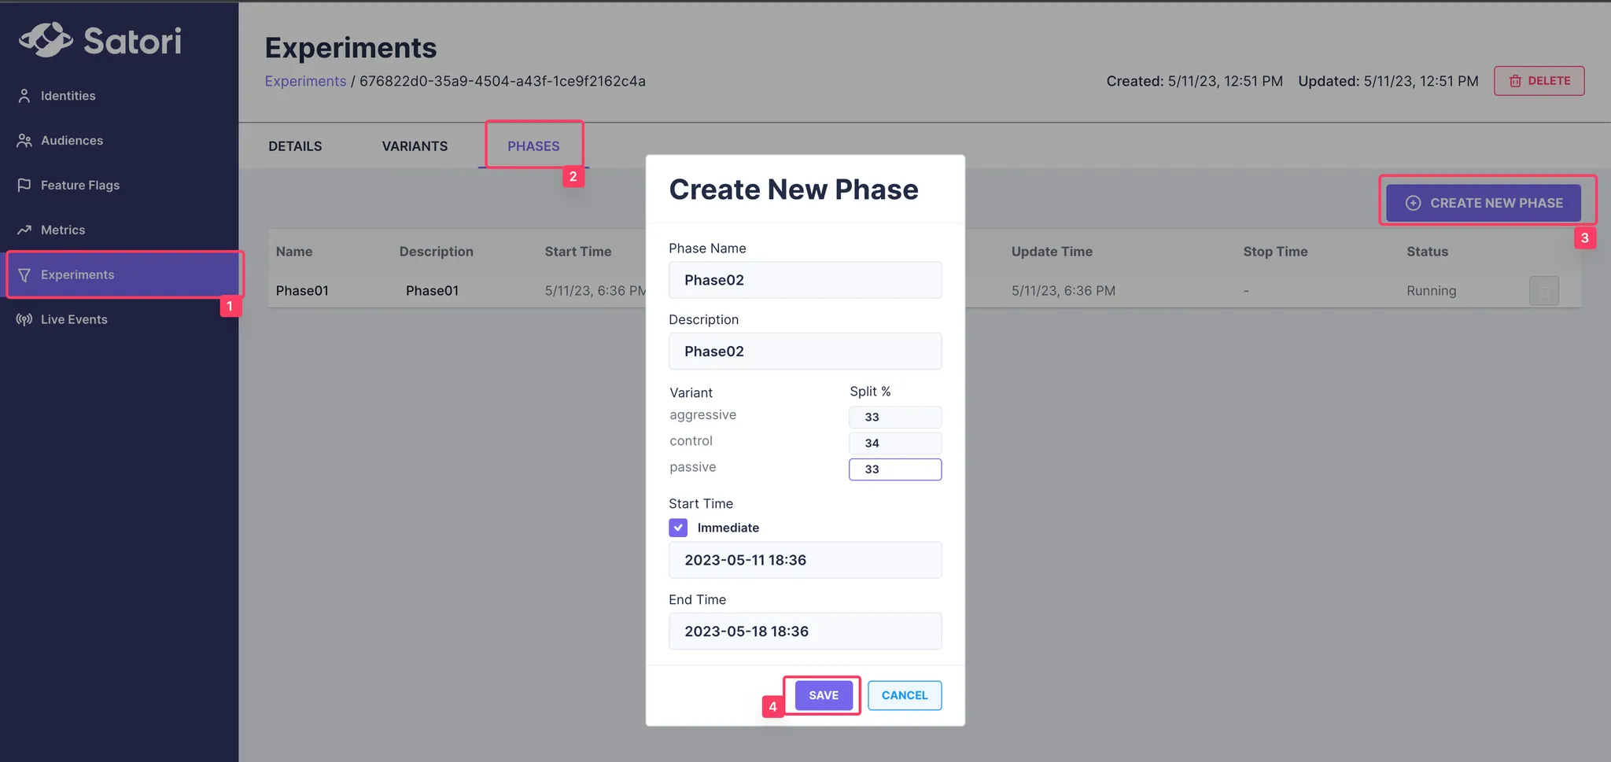
Task: Follow the Experiments breadcrumb link
Action: coord(305,81)
